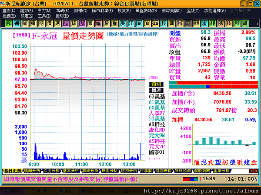This screenshot has height=195, width=261.
Task: Select warrant 62凱基 in the list
Action: (x=157, y=97)
